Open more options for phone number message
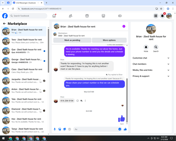This screenshot has width=176, height=141. click(x=85, y=101)
